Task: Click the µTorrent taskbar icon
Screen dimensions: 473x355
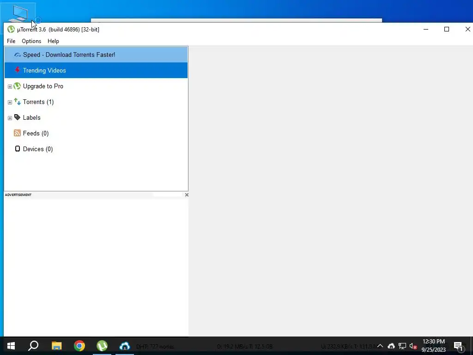Action: tap(102, 346)
